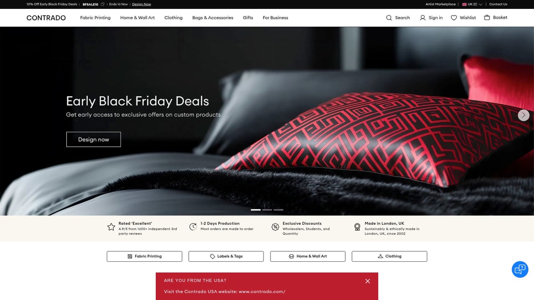The image size is (534, 300).
Task: Click the Design now hero button
Action: [93, 139]
